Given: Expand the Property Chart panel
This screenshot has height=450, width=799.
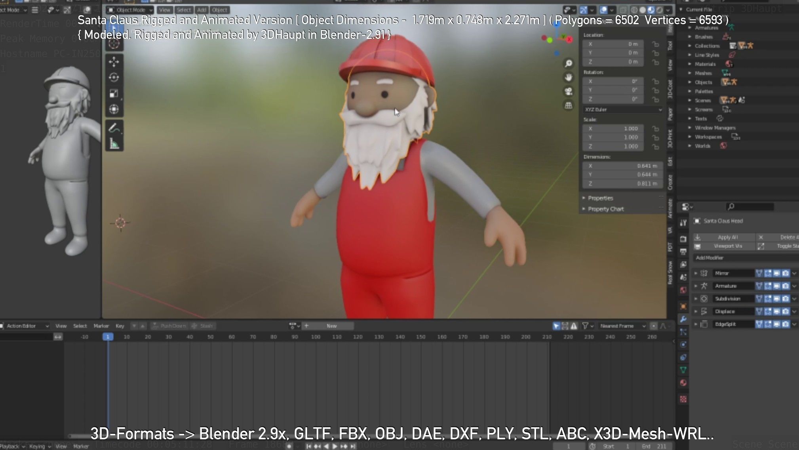Looking at the screenshot, I should pos(605,209).
